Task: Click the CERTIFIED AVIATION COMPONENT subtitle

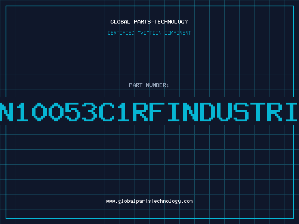Action: click(x=149, y=33)
